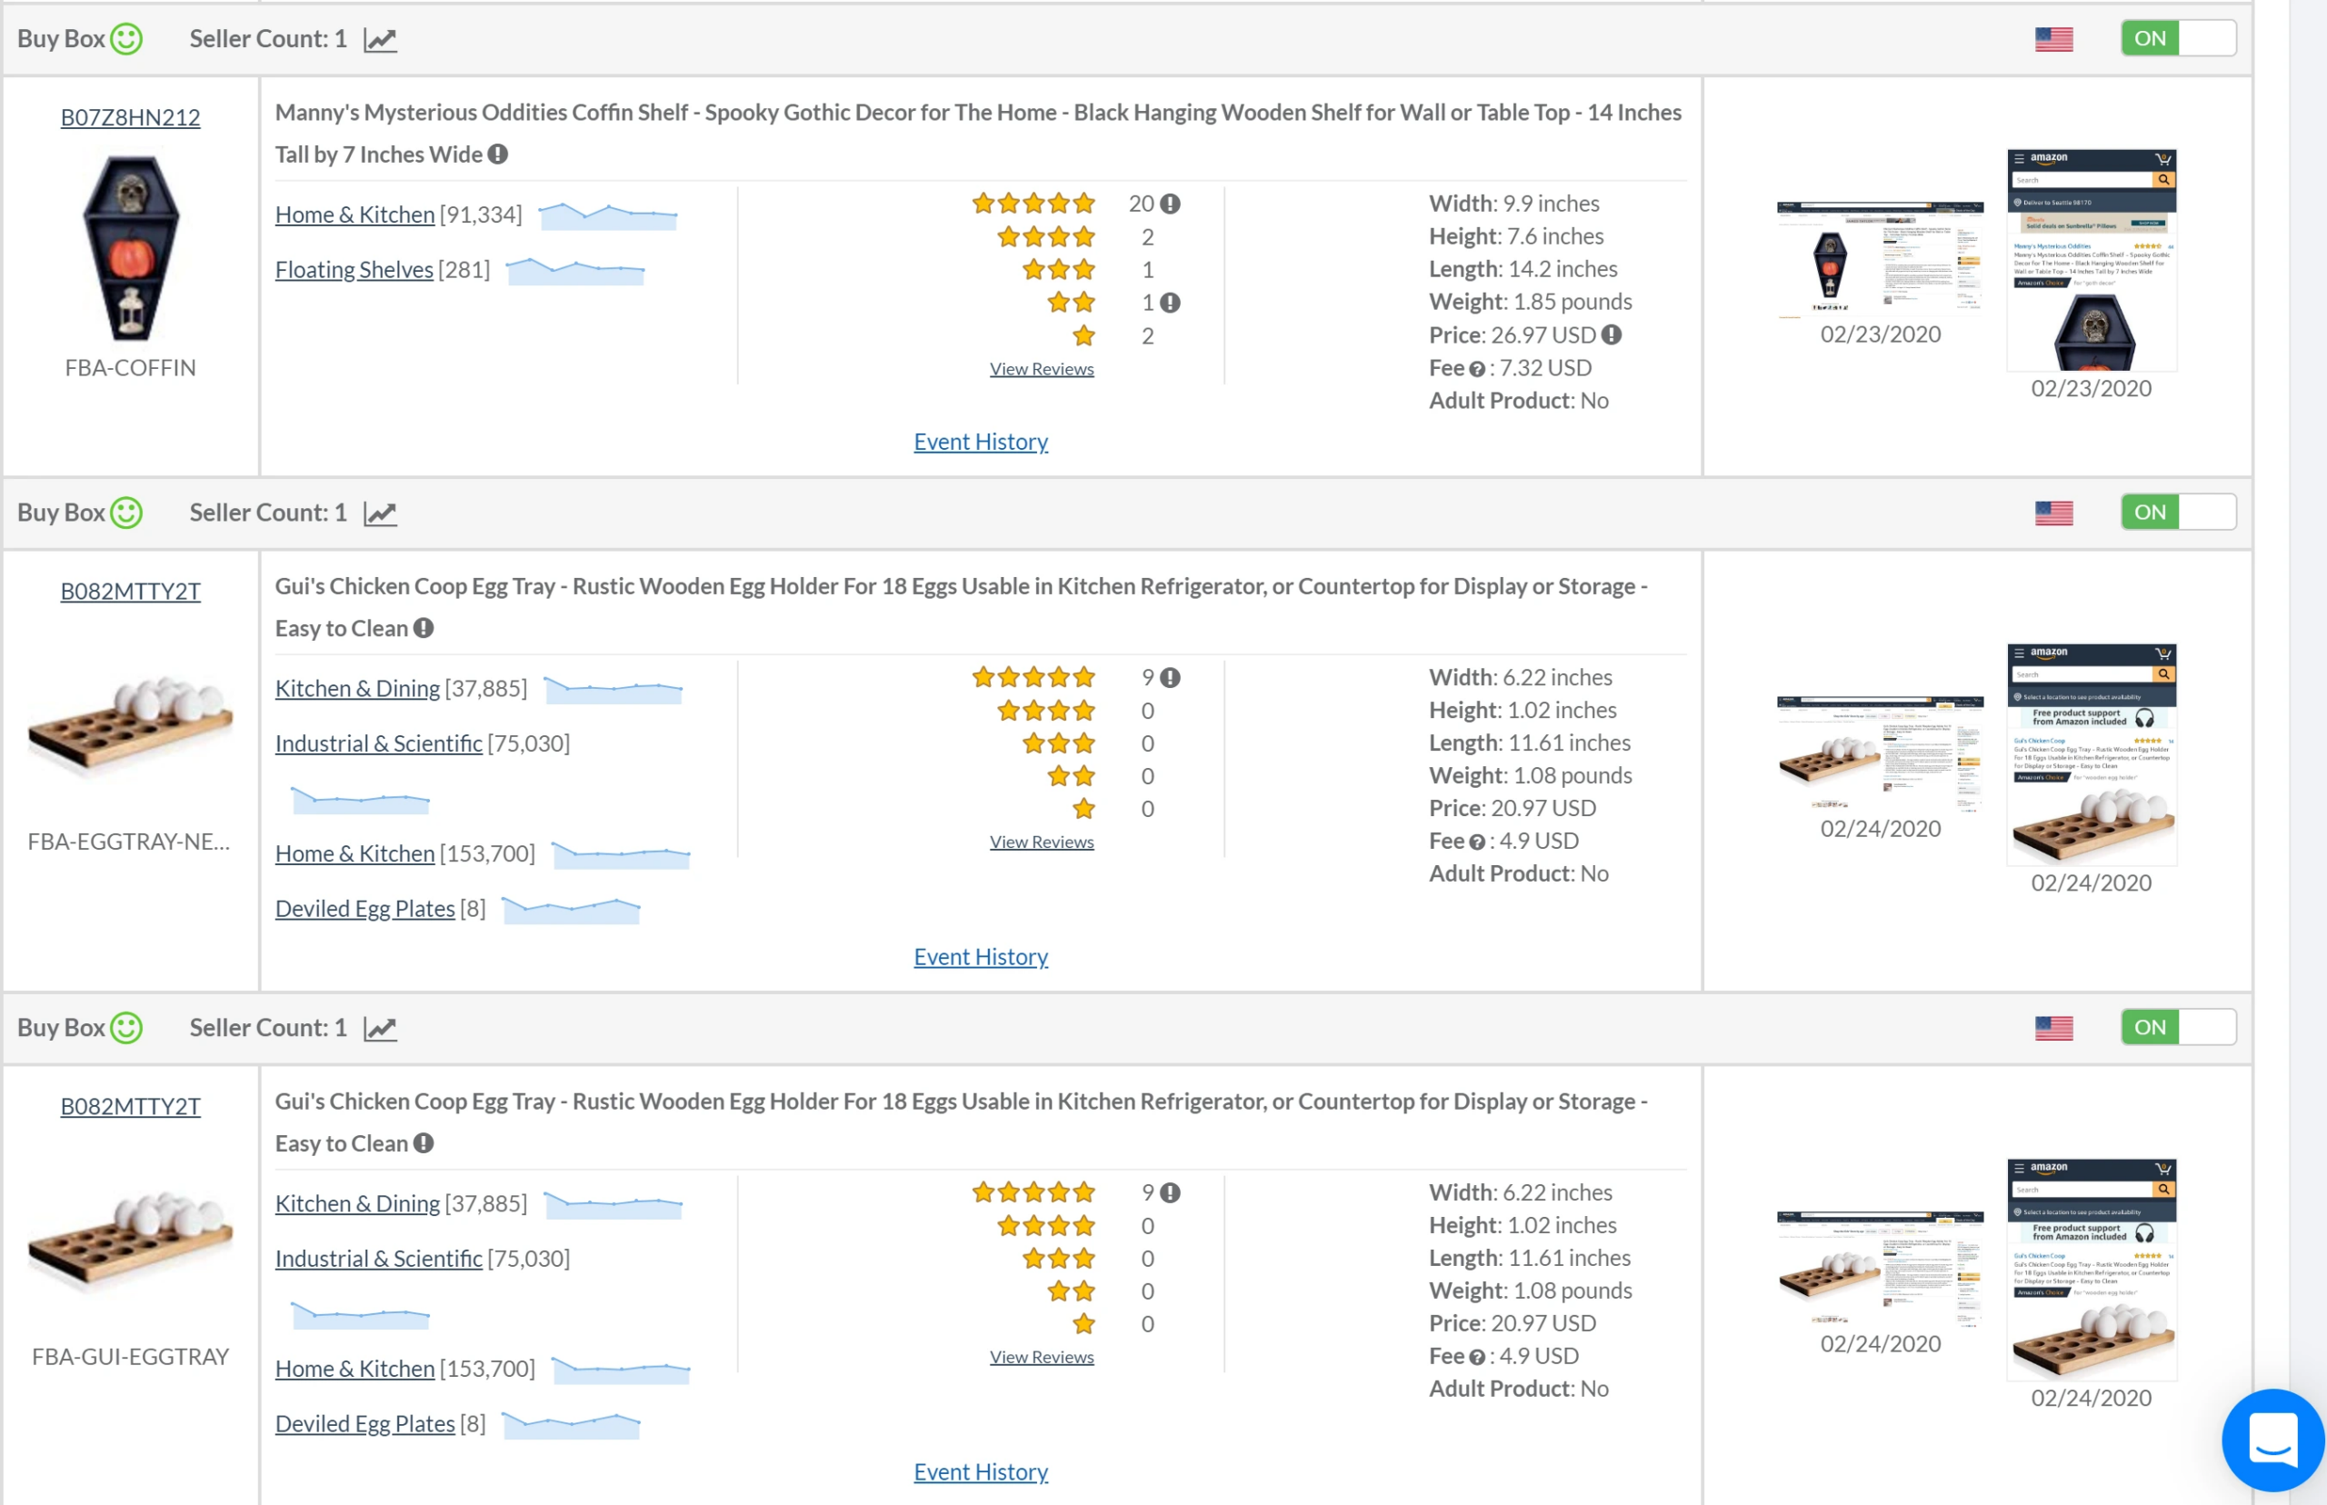Open the Floating Shelves category link
Viewport: 2327px width, 1505px height.
[x=354, y=270]
